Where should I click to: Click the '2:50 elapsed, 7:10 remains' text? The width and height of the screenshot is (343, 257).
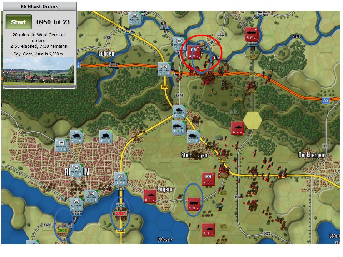click(39, 46)
